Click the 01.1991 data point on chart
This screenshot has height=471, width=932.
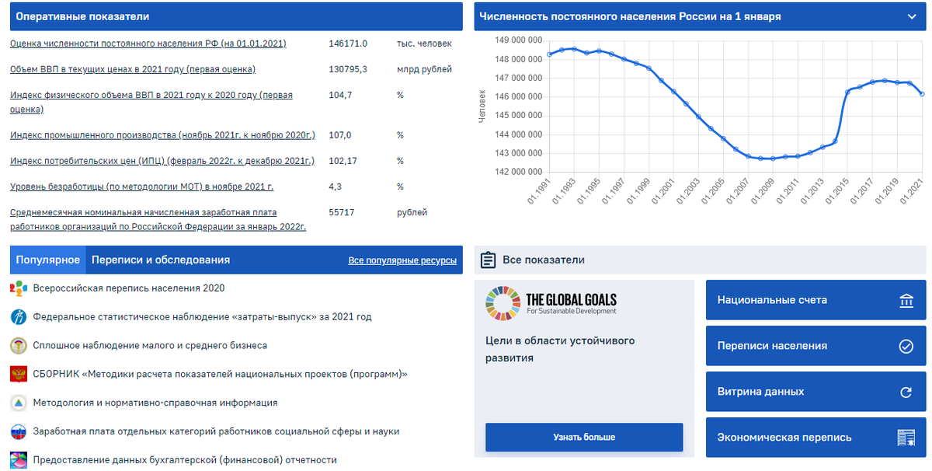pos(549,54)
